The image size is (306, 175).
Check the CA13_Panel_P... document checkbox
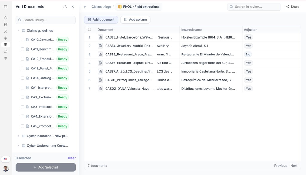(22, 69)
